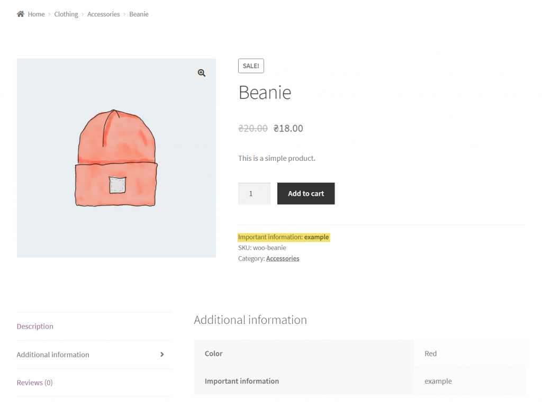Add the Beanie to cart
Image resolution: width=542 pixels, height=407 pixels.
click(x=306, y=194)
